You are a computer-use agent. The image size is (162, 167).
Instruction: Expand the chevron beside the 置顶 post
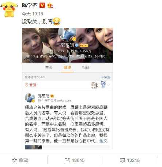click(x=108, y=85)
